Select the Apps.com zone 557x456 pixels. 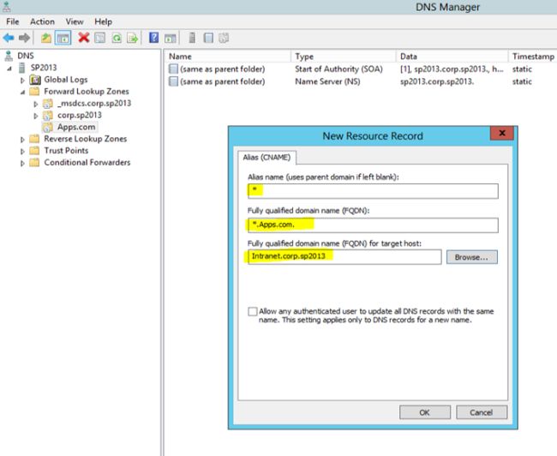76,127
